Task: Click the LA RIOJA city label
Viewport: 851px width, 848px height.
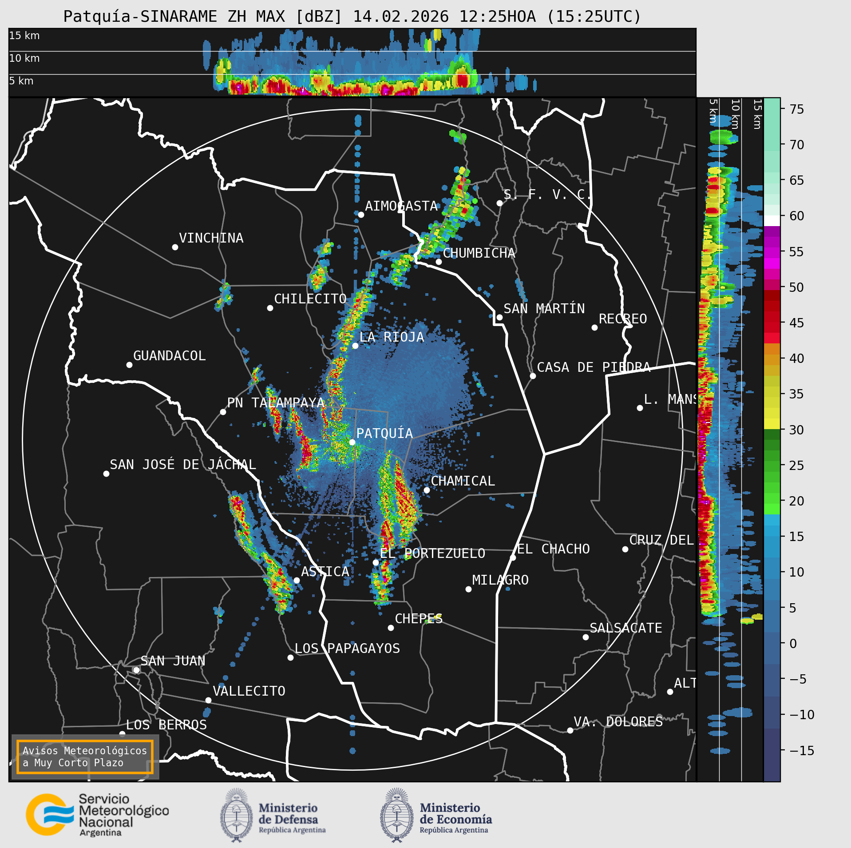Action: [392, 337]
